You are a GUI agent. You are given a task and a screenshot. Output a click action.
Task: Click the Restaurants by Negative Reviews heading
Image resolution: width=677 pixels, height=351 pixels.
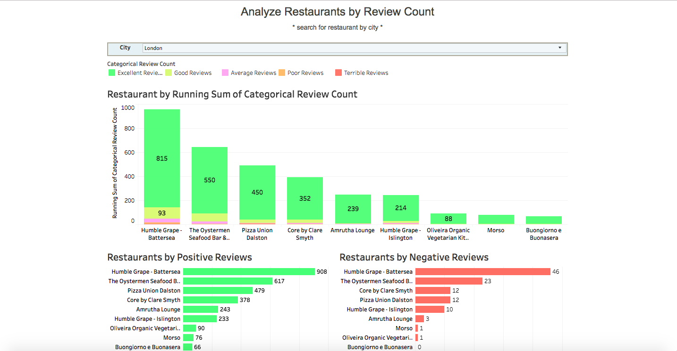pos(414,257)
